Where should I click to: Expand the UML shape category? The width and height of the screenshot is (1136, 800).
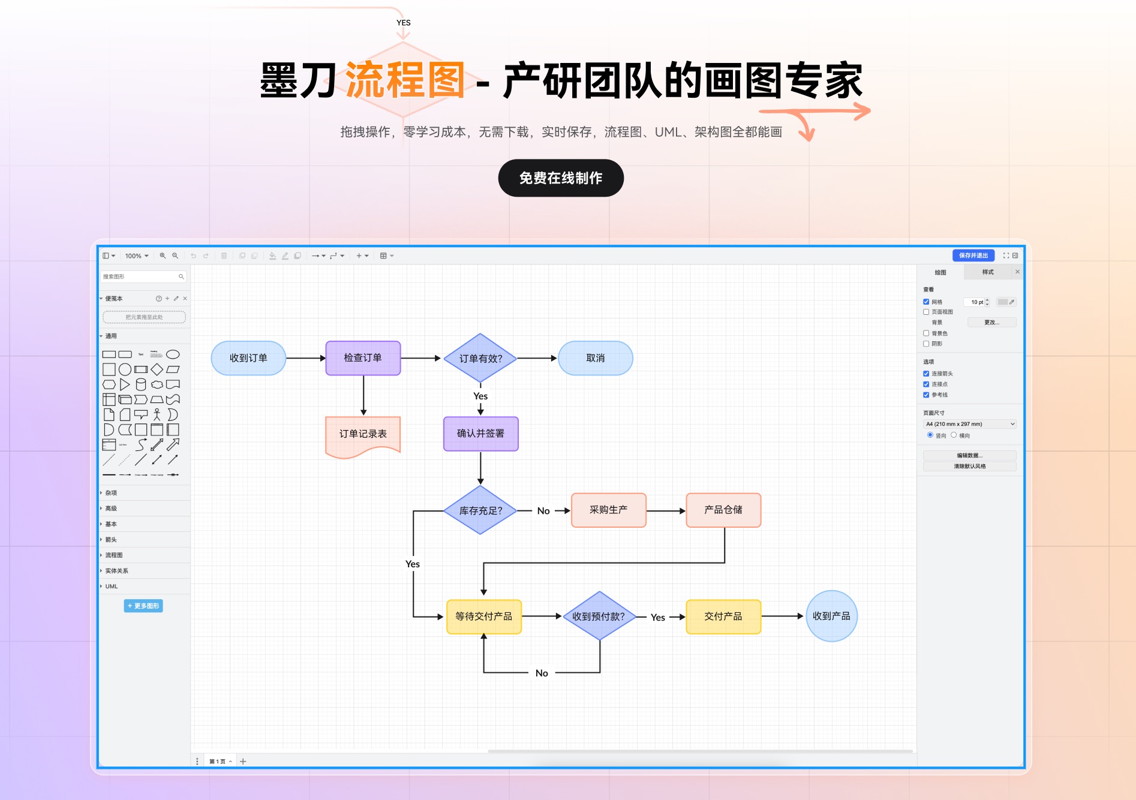145,586
